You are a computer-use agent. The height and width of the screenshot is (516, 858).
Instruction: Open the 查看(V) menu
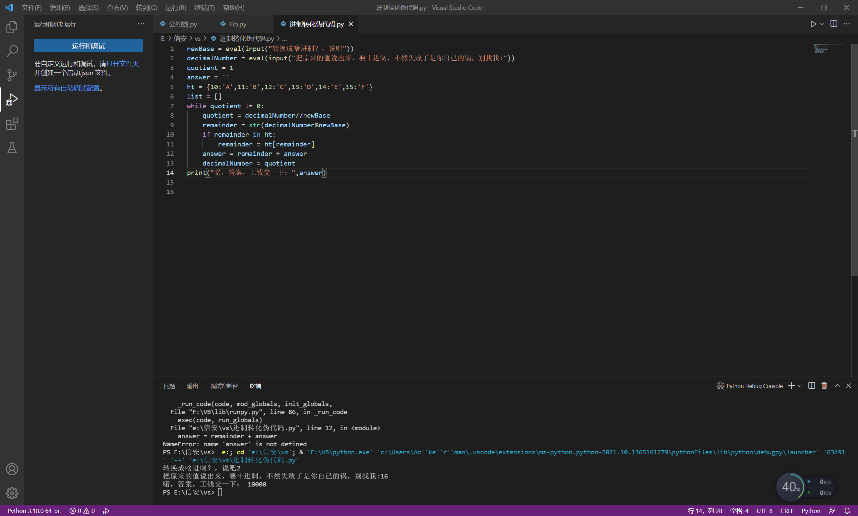(x=117, y=7)
